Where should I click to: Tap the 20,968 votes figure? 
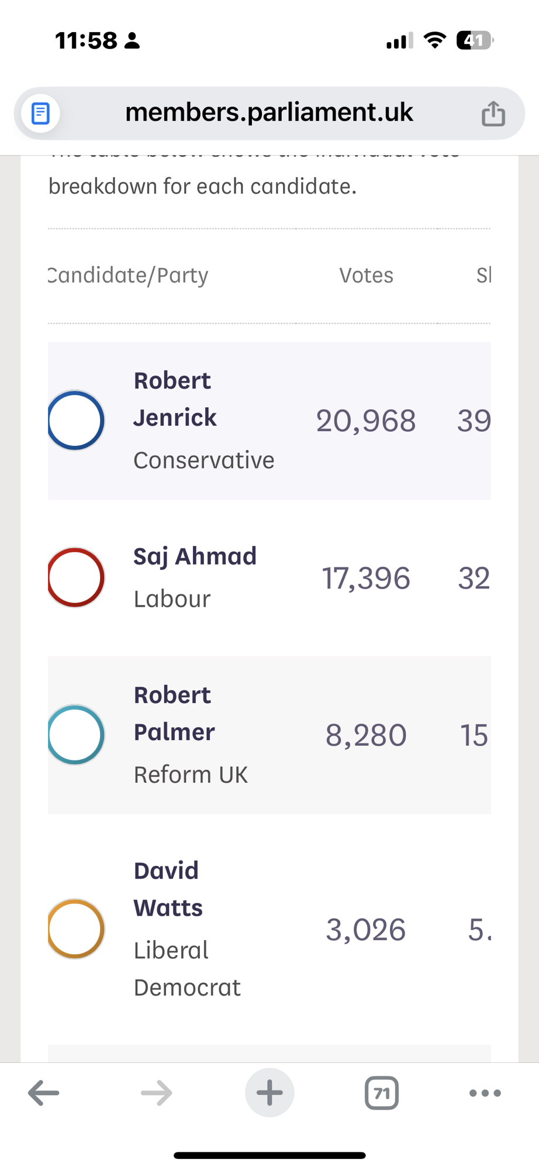click(x=366, y=421)
